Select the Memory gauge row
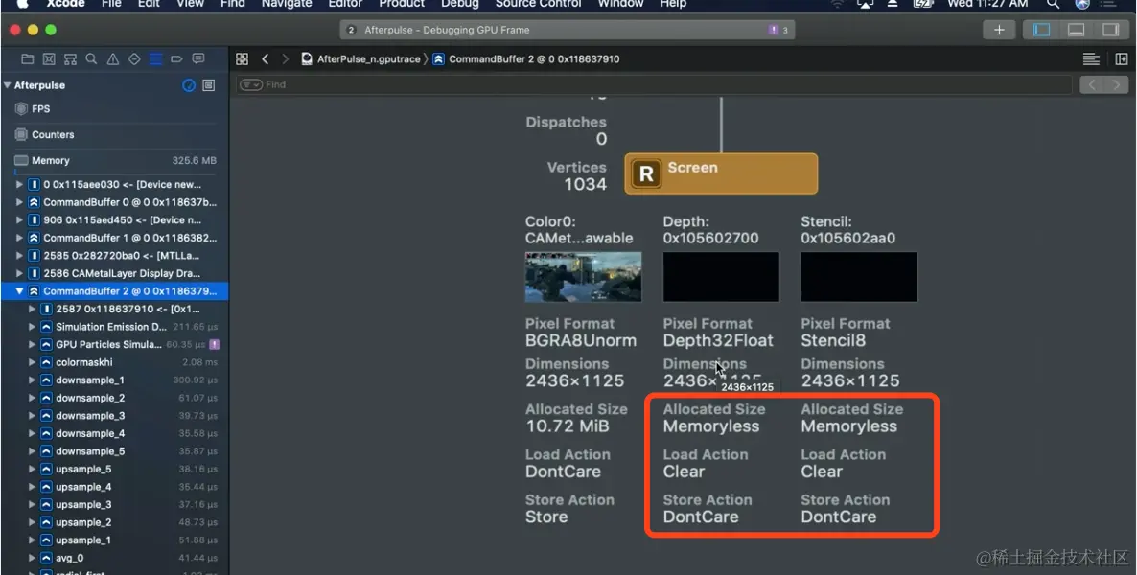Screen dimensions: 1137x575 point(114,161)
